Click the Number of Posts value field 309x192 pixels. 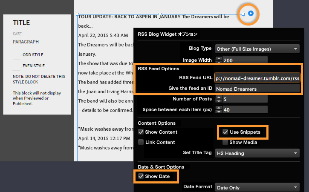tap(245, 99)
